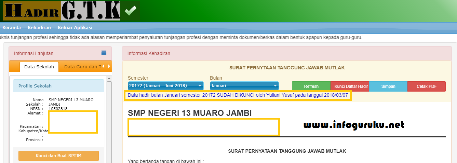Switch to the Data Sekolah tab
This screenshot has height=163, width=457.
[x=39, y=67]
